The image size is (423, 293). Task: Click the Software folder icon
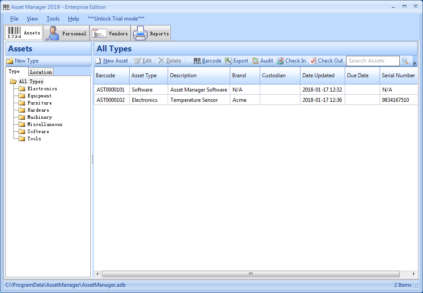tap(22, 132)
